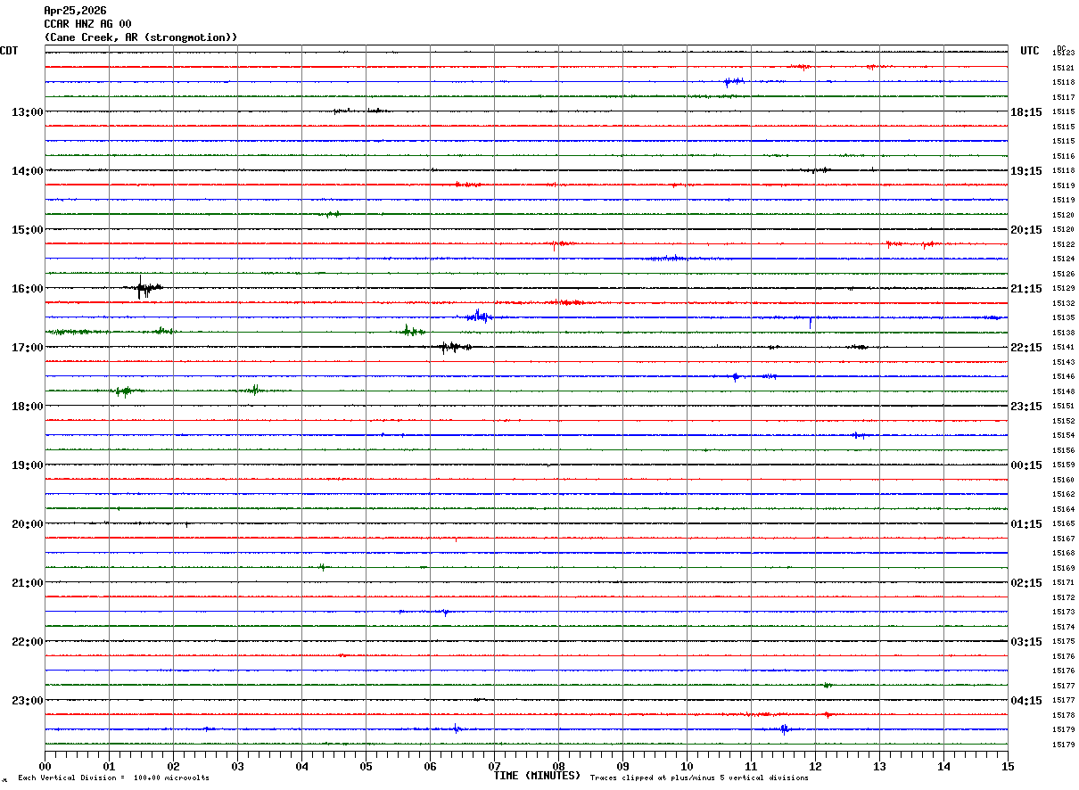Select the 19:00 CDT row label
This screenshot has height=790, width=1079.
tap(27, 465)
